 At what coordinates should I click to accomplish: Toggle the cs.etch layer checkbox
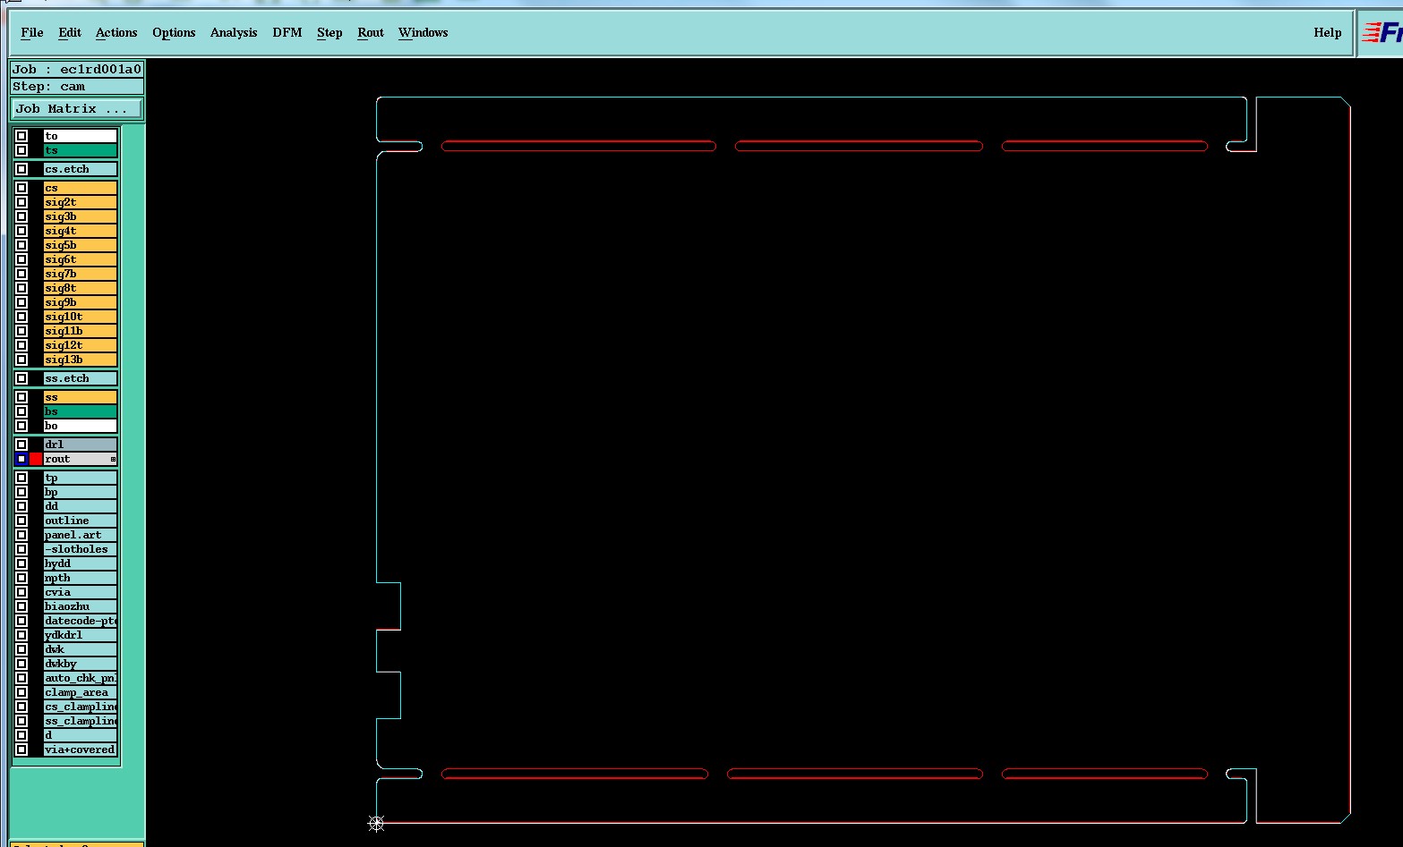[x=21, y=169]
